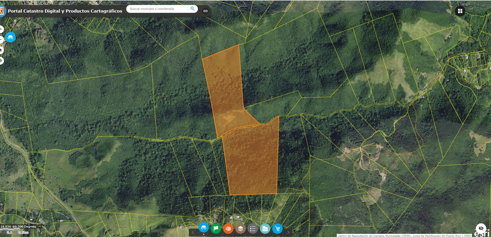Expand the coordinate format chevron

[40, 227]
